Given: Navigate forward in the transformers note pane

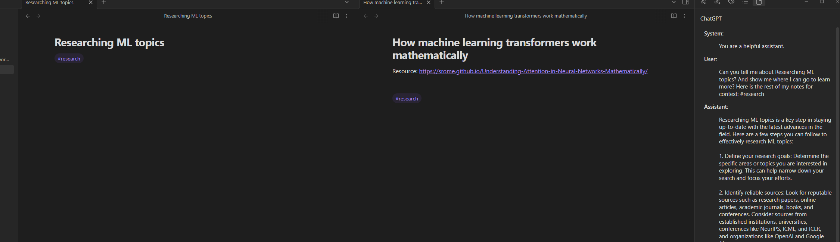Looking at the screenshot, I should tap(376, 16).
